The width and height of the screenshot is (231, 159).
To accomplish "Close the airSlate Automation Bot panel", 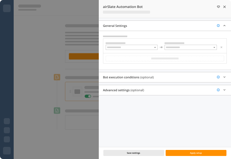I will 225,7.
